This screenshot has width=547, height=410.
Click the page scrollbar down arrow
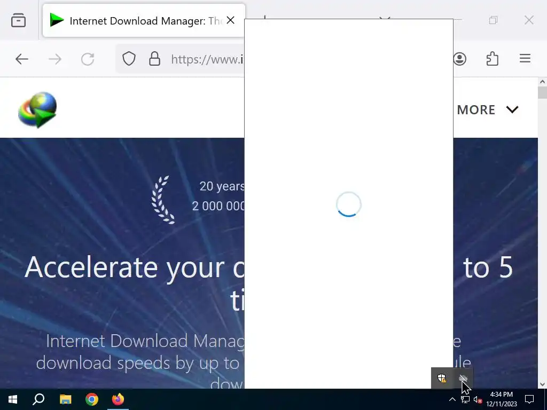[x=542, y=384]
